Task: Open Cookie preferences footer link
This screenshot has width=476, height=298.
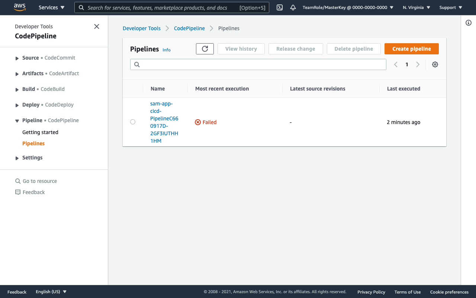Action: pyautogui.click(x=449, y=292)
